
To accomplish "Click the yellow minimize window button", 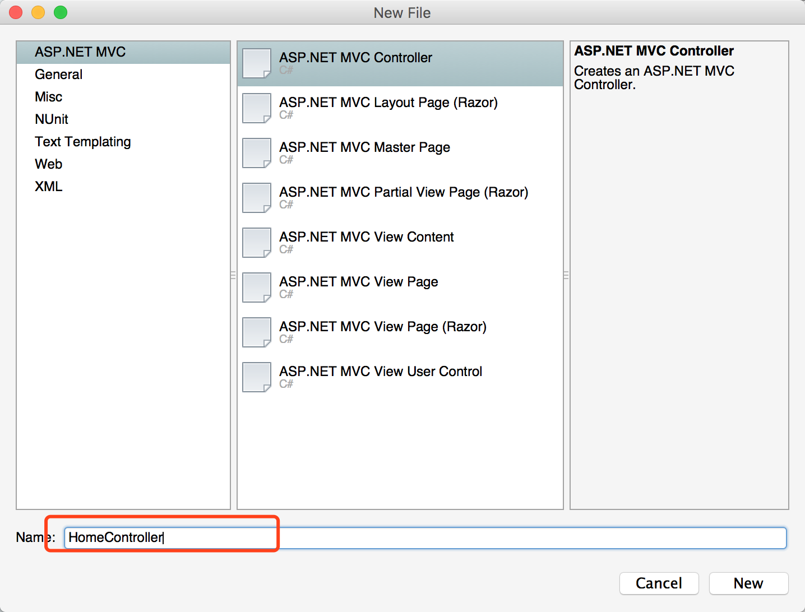I will (38, 12).
